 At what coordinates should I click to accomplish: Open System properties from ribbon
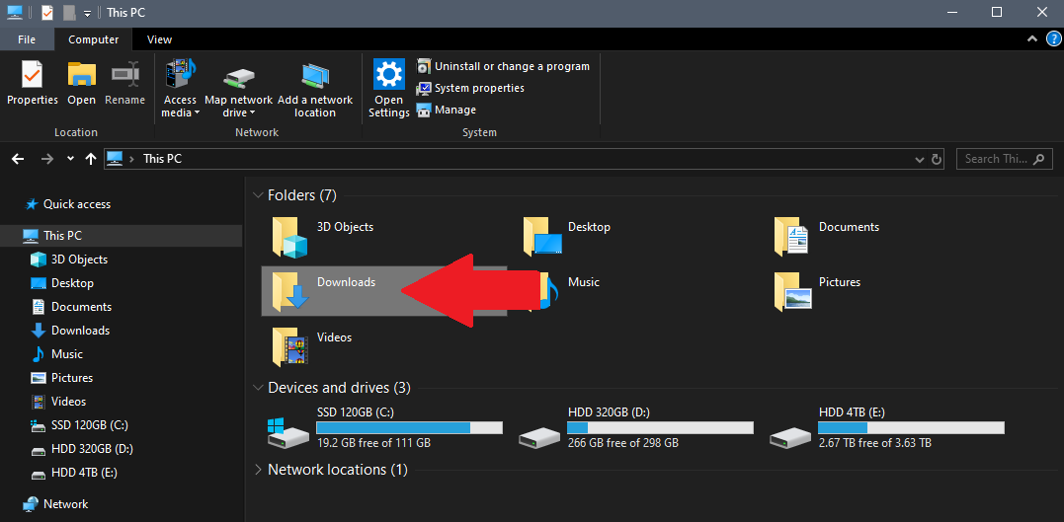(470, 88)
